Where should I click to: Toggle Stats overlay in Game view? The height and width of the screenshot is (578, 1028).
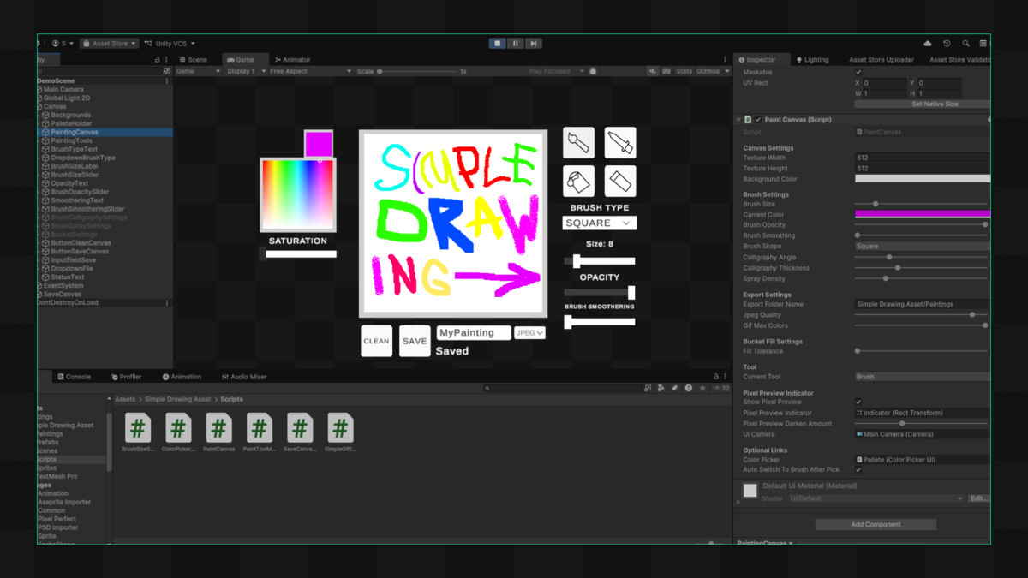tap(684, 72)
